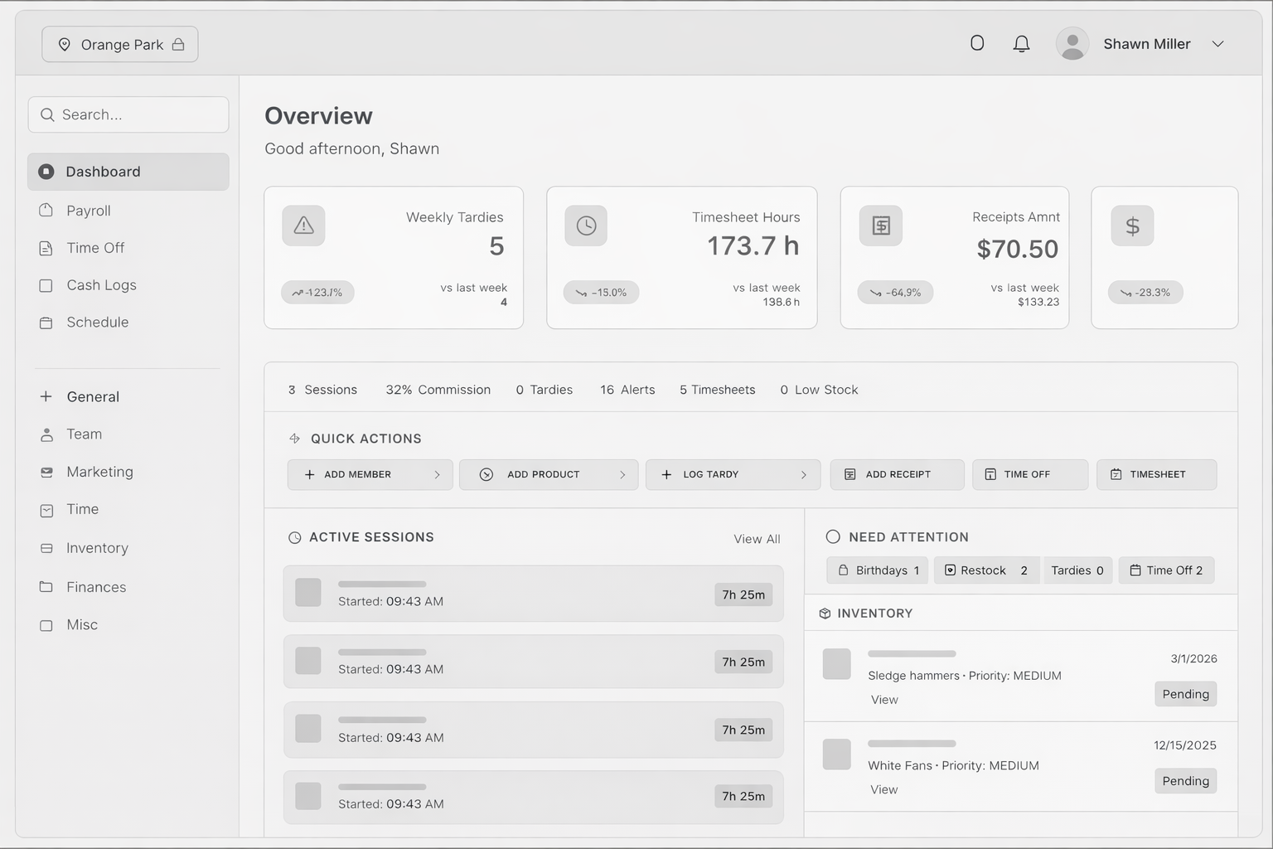The image size is (1273, 849).
Task: Click the dollar sign icon card
Action: (x=1132, y=226)
